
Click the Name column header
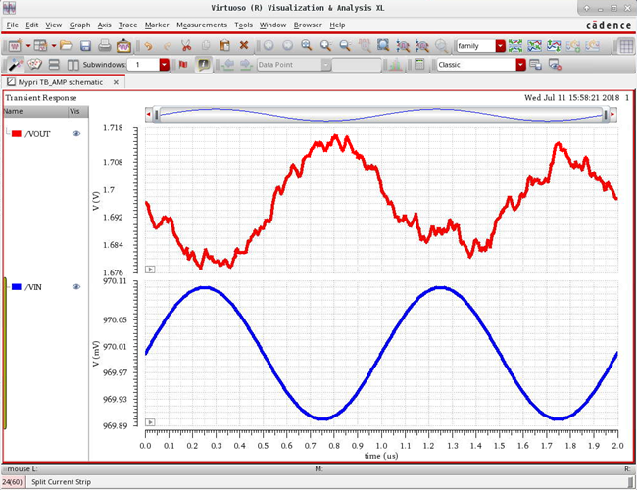click(35, 112)
